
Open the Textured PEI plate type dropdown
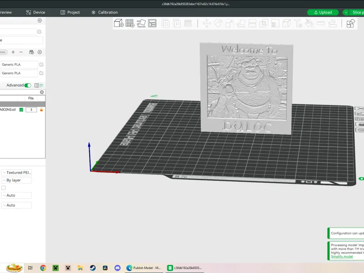16,172
